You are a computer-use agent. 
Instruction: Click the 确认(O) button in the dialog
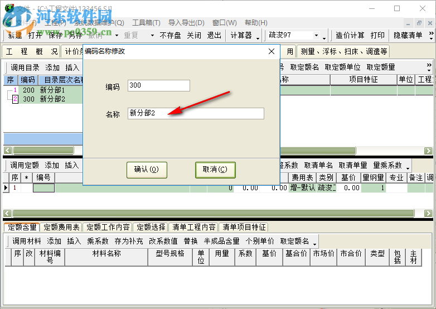click(147, 170)
